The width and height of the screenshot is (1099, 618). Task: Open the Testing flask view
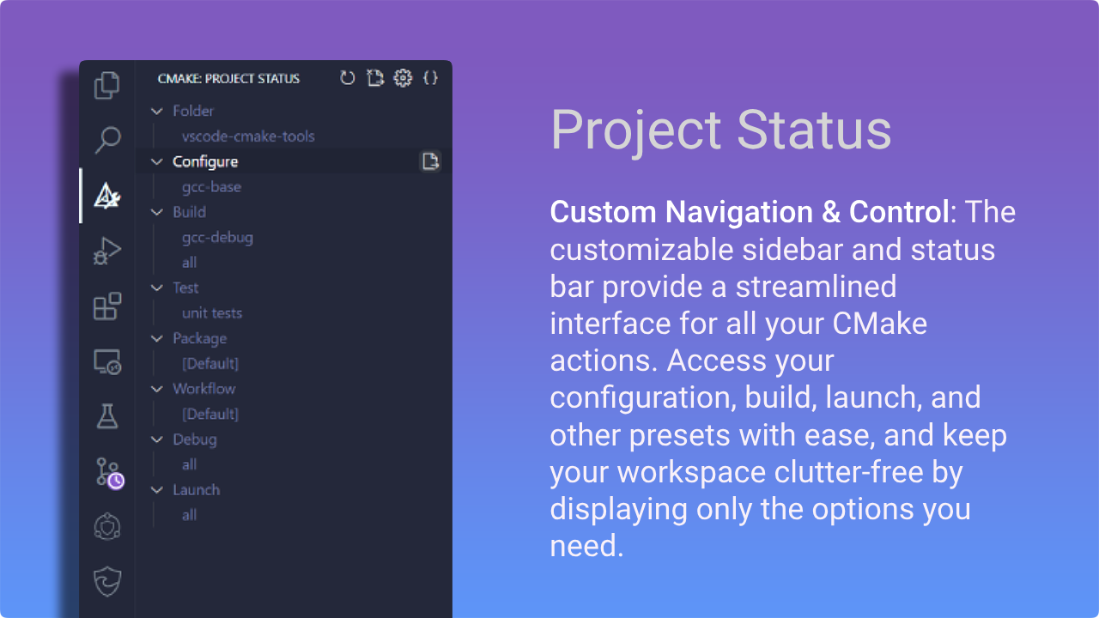[x=106, y=416]
